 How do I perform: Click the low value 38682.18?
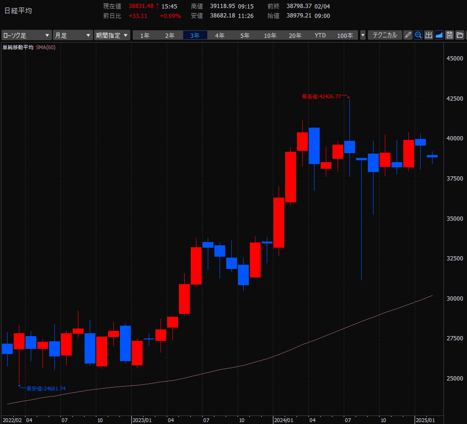[222, 16]
